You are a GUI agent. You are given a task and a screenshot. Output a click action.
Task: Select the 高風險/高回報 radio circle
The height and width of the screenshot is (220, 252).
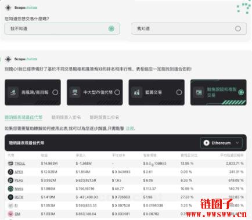click(x=55, y=92)
